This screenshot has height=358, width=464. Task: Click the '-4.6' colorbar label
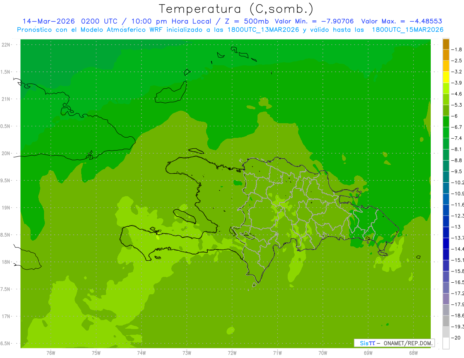(x=457, y=94)
